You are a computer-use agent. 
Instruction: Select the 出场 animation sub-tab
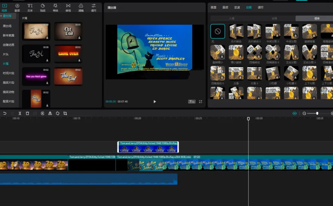(x=274, y=18)
